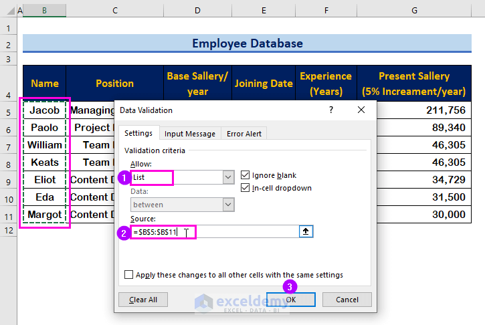Select the cell containing Eda

click(x=45, y=197)
